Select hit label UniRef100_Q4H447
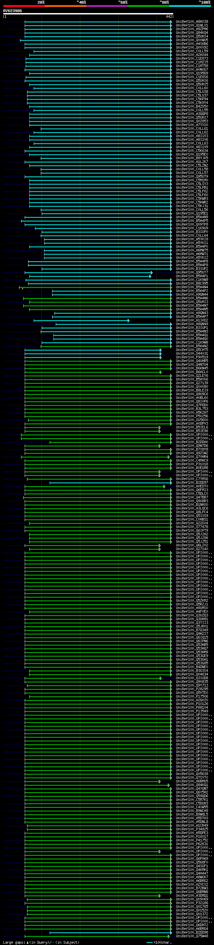 (x=192, y=874)
